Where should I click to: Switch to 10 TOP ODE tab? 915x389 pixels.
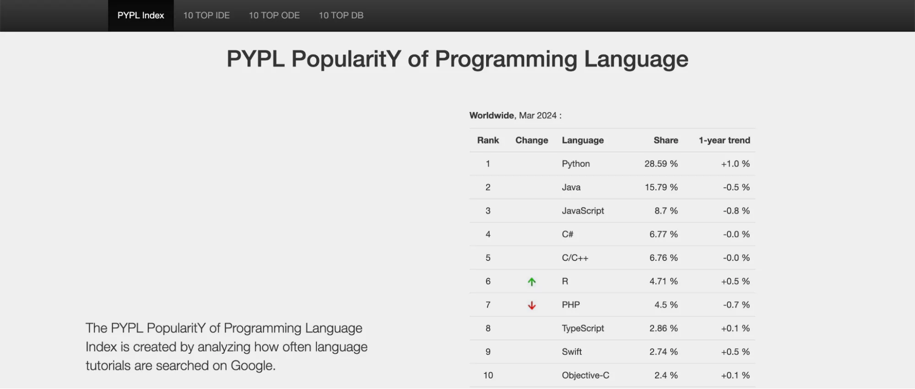click(x=274, y=16)
